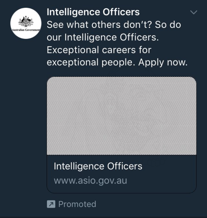Open the Intelligence Officers account name
Image resolution: width=207 pixels, height=218 pixels.
[x=93, y=12]
